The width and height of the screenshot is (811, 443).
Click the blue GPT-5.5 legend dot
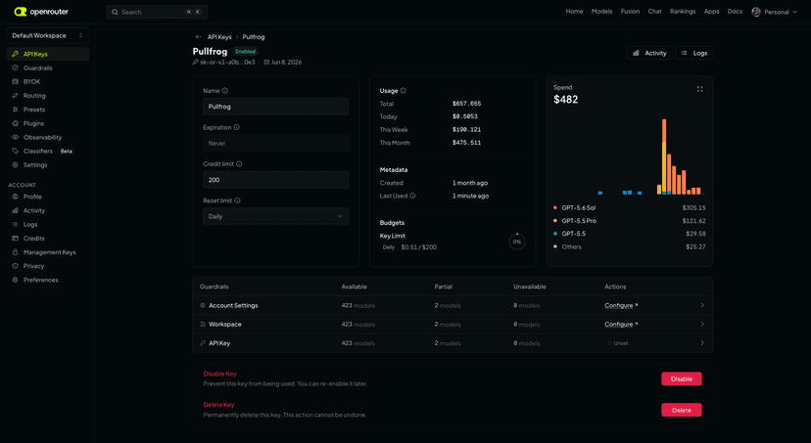pyautogui.click(x=555, y=234)
